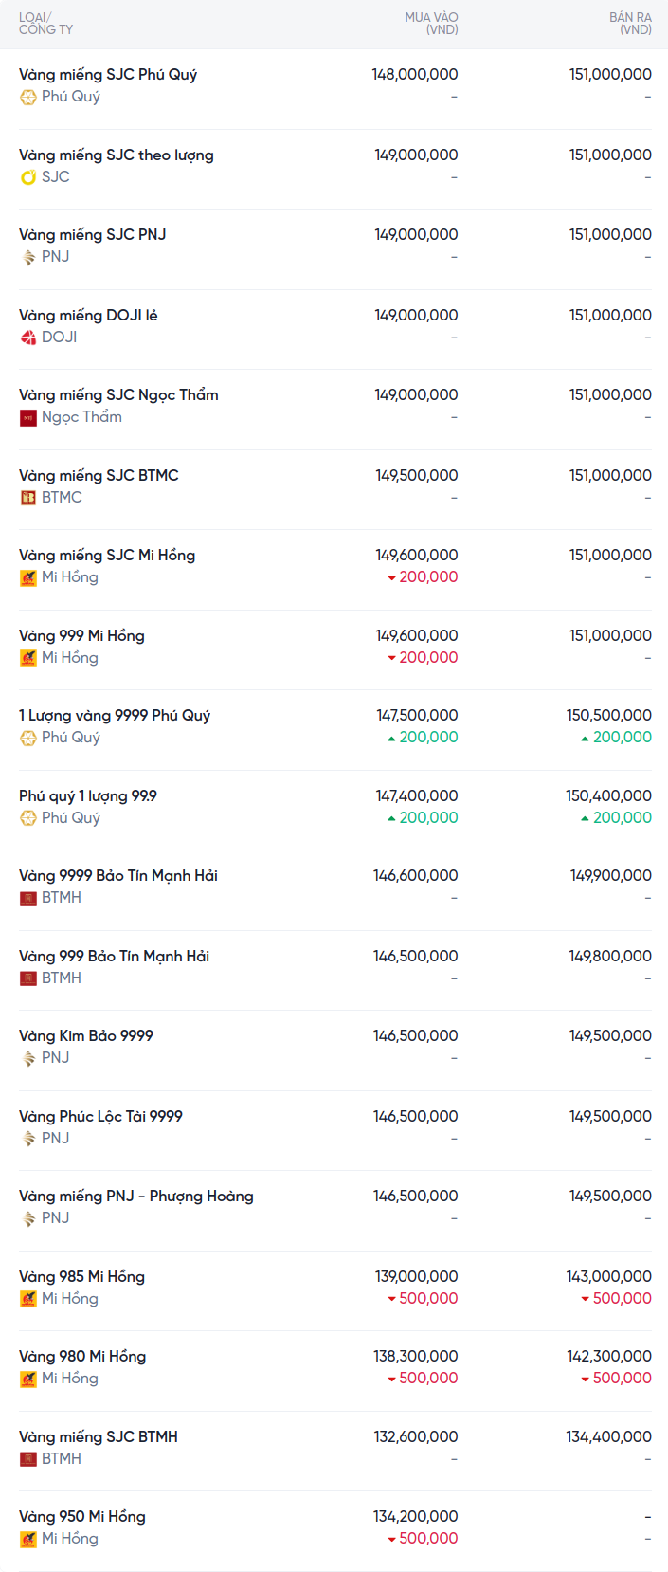Image resolution: width=668 pixels, height=1572 pixels.
Task: Click the MUA VÀO (VND) column header
Action: (431, 24)
